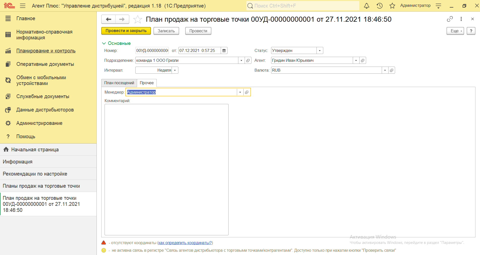This screenshot has width=480, height=255.
Task: Open Еще actions dropdown
Action: [x=455, y=31]
